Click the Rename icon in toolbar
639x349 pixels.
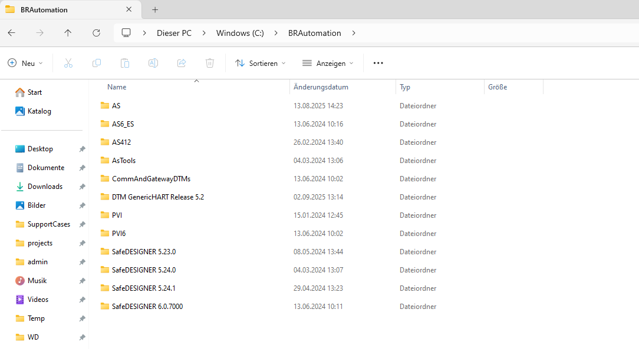pos(153,63)
